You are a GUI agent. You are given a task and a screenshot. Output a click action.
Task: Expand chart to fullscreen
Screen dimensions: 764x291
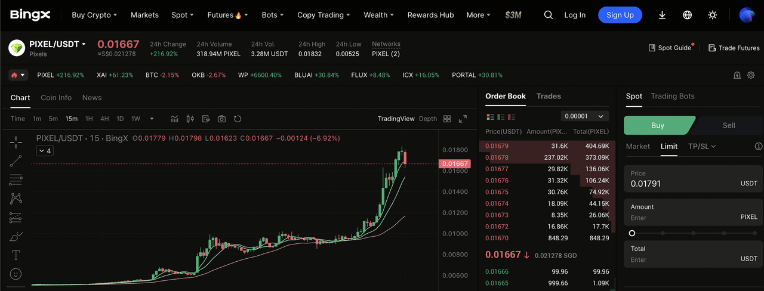click(x=463, y=119)
